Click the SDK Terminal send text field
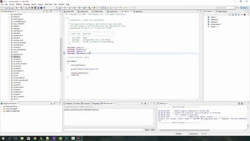This screenshot has width=250, height=141. point(104,130)
